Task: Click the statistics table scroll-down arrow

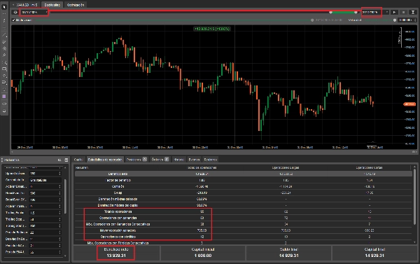Action: click(415, 242)
